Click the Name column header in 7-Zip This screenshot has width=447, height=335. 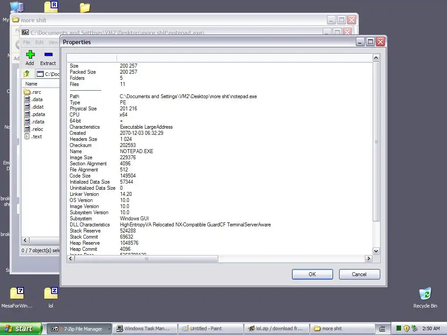41,84
